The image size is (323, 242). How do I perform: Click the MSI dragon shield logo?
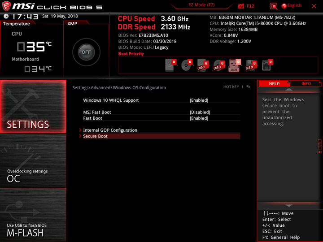coord(6,6)
